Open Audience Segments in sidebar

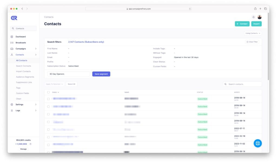(25, 77)
